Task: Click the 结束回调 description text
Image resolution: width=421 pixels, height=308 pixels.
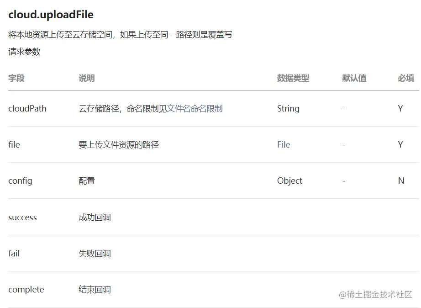Action: (x=95, y=289)
